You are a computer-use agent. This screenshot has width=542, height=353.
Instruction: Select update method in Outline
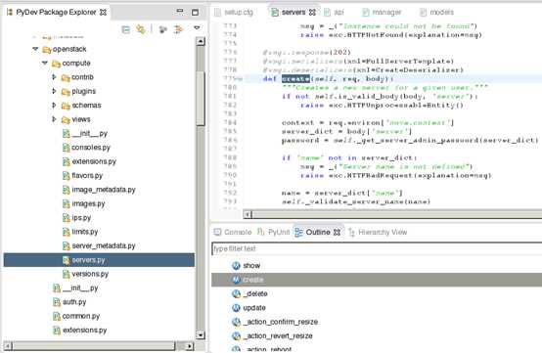tap(248, 308)
